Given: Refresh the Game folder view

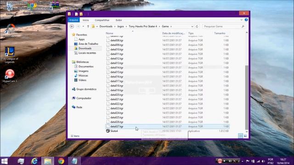Looking at the screenshot, I should pyautogui.click(x=197, y=27).
